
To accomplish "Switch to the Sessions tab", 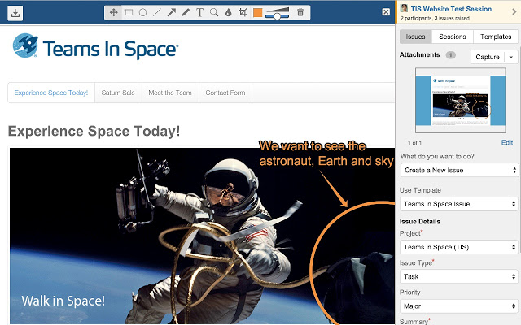I will [x=453, y=37].
